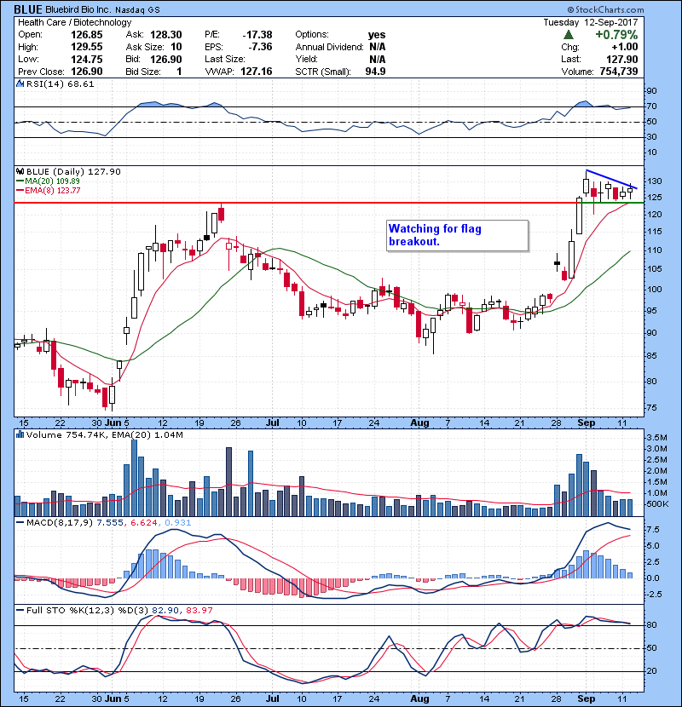Click the 130 label on the price axis
Viewport: 682px width, 707px height.
[654, 181]
